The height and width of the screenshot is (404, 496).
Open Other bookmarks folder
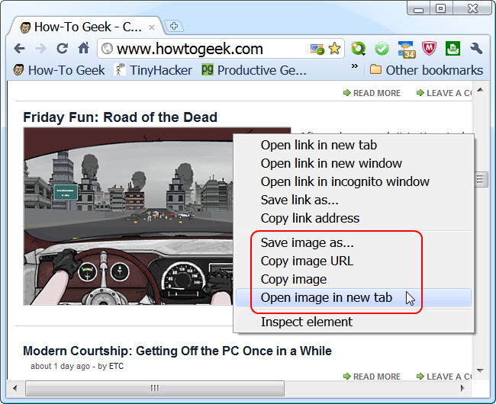[x=426, y=70]
